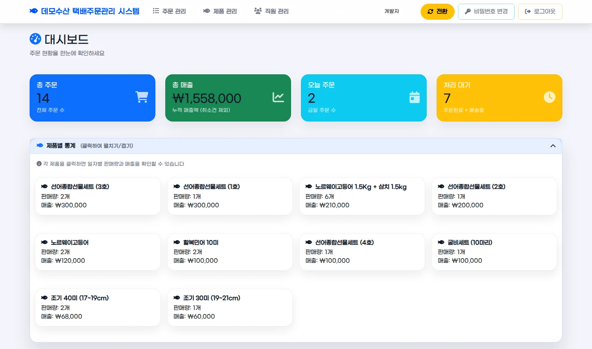Click the people icon beside 직원 관리
Image resolution: width=592 pixels, height=349 pixels.
258,11
